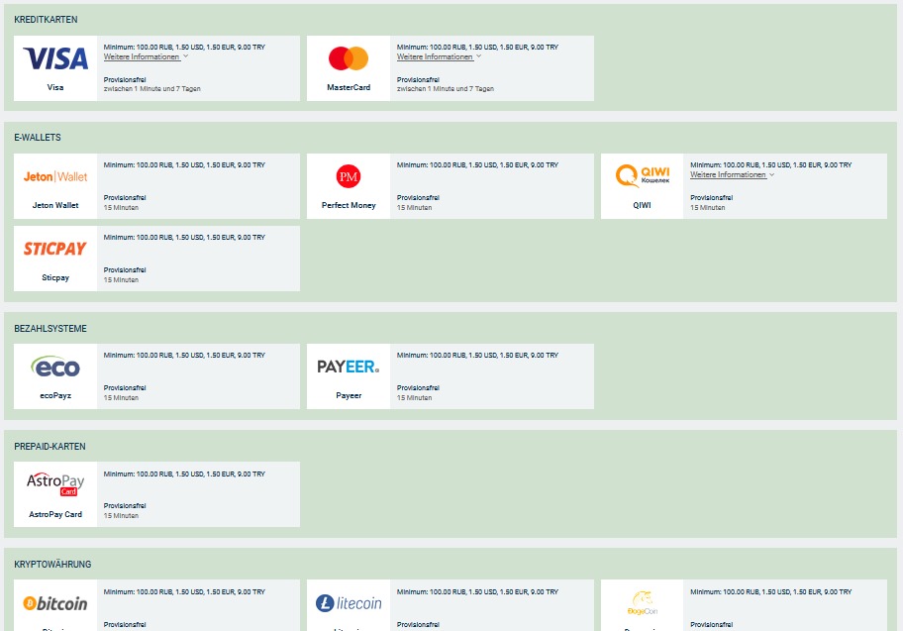Click the Visa name label under the logo
The image size is (903, 631).
pos(55,87)
